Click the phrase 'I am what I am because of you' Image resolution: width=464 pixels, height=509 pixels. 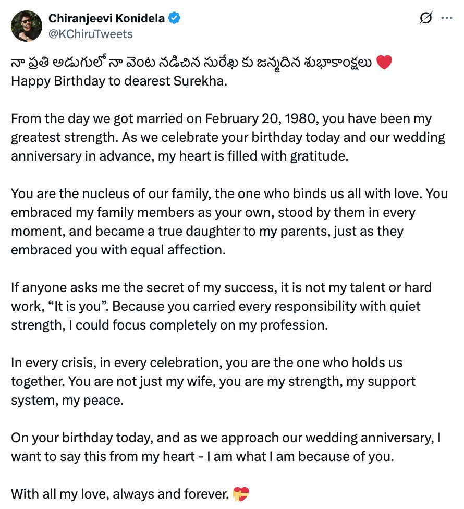click(x=299, y=456)
